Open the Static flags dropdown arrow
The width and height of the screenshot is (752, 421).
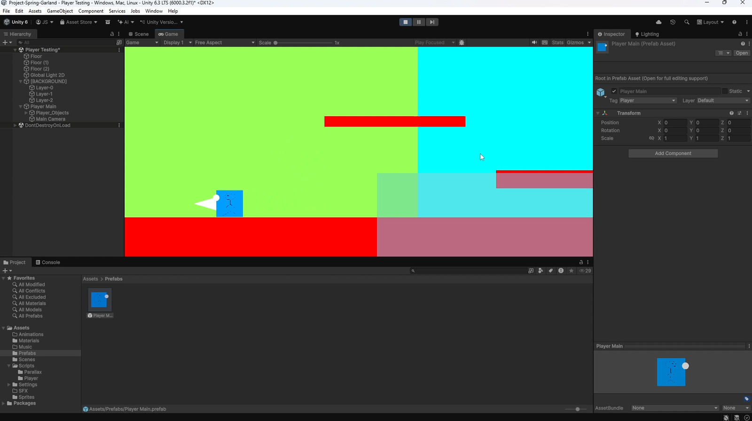748,91
